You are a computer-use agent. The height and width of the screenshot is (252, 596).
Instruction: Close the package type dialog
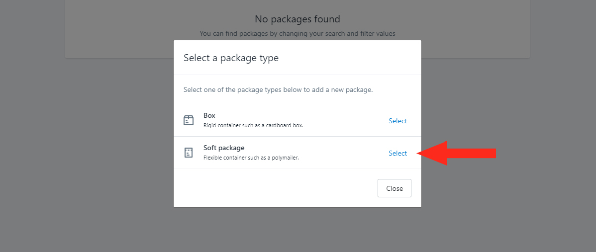[x=394, y=188]
